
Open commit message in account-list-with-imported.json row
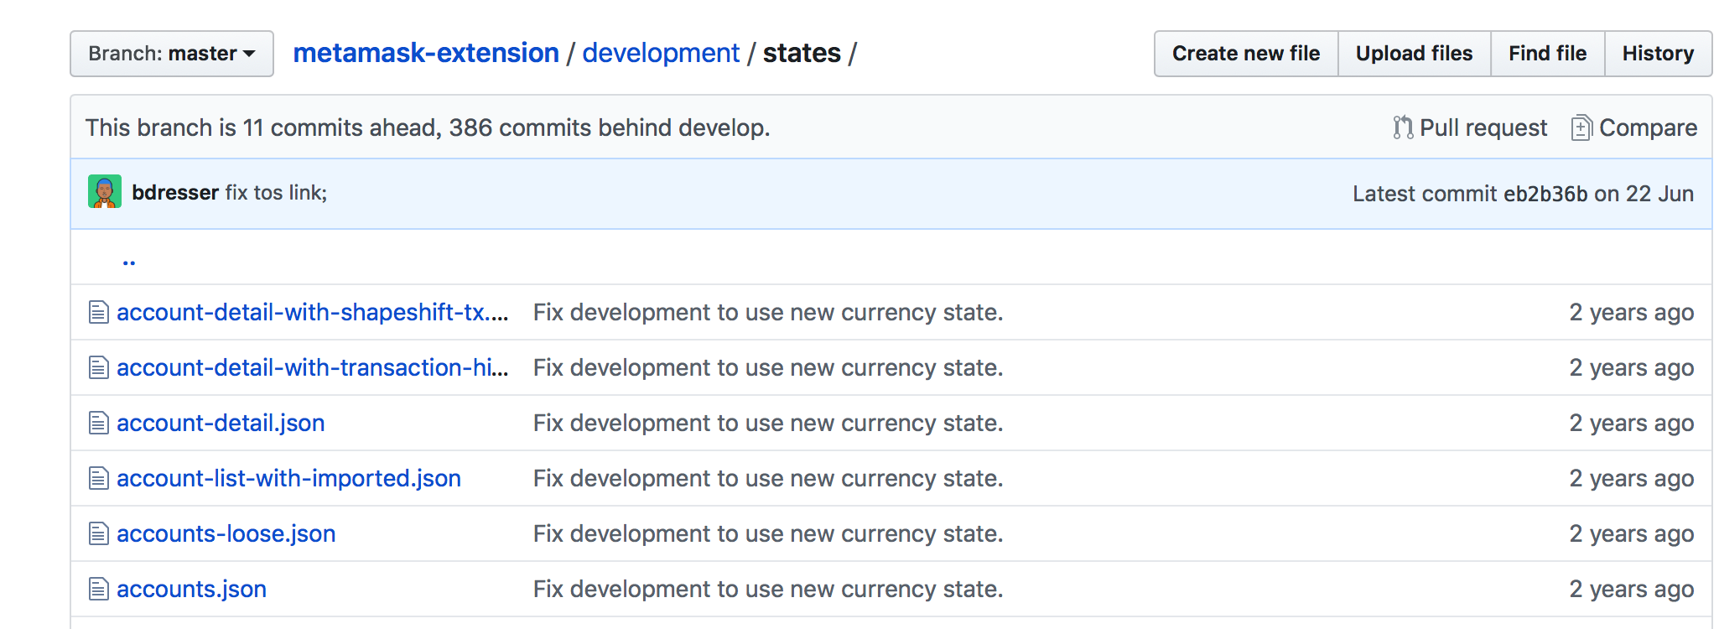[x=768, y=478]
